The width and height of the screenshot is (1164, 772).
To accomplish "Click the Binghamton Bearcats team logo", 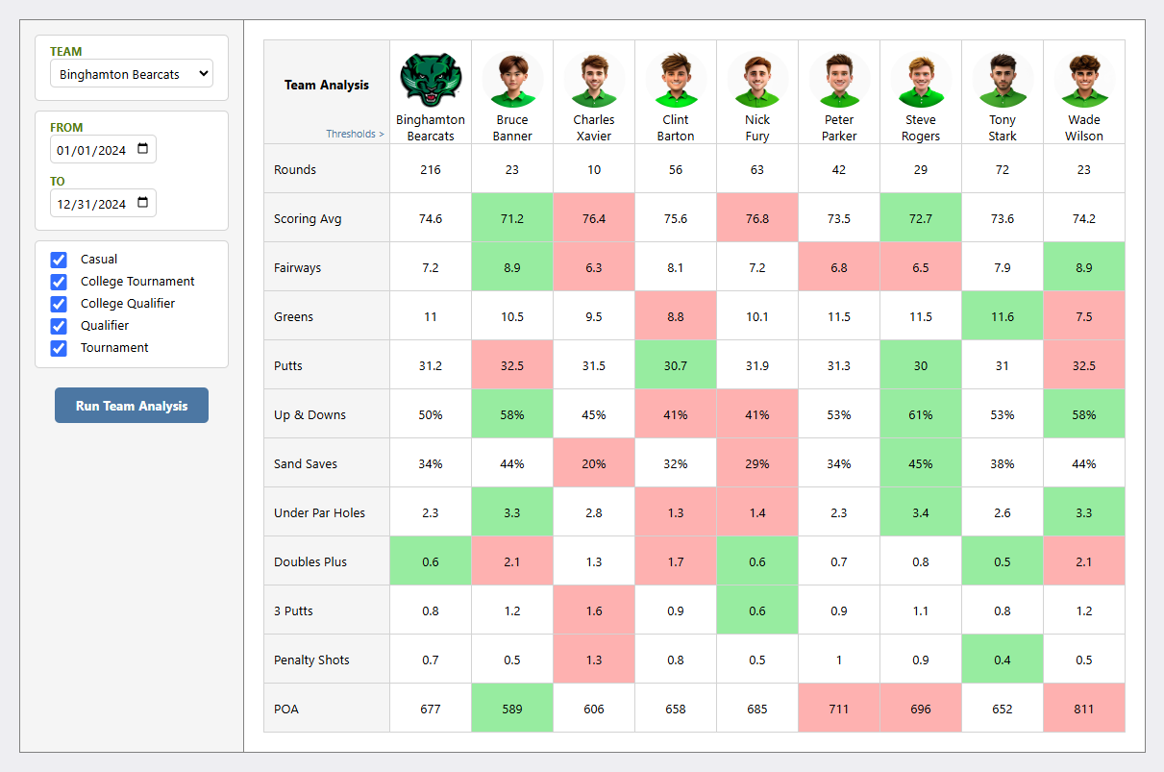I will [x=431, y=79].
